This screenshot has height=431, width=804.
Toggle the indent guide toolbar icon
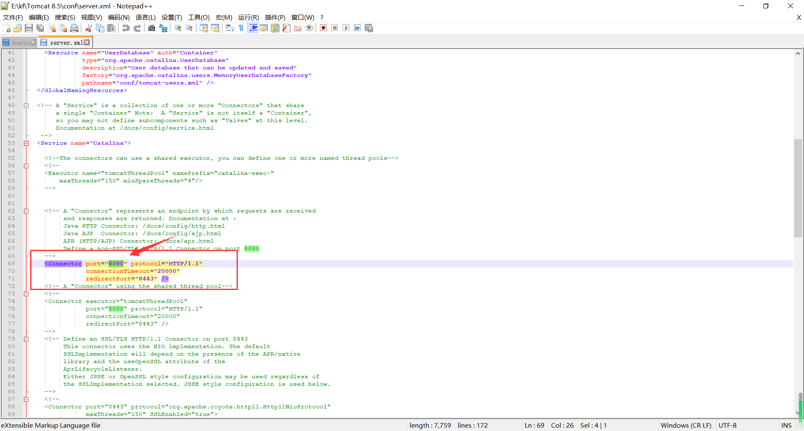point(253,28)
